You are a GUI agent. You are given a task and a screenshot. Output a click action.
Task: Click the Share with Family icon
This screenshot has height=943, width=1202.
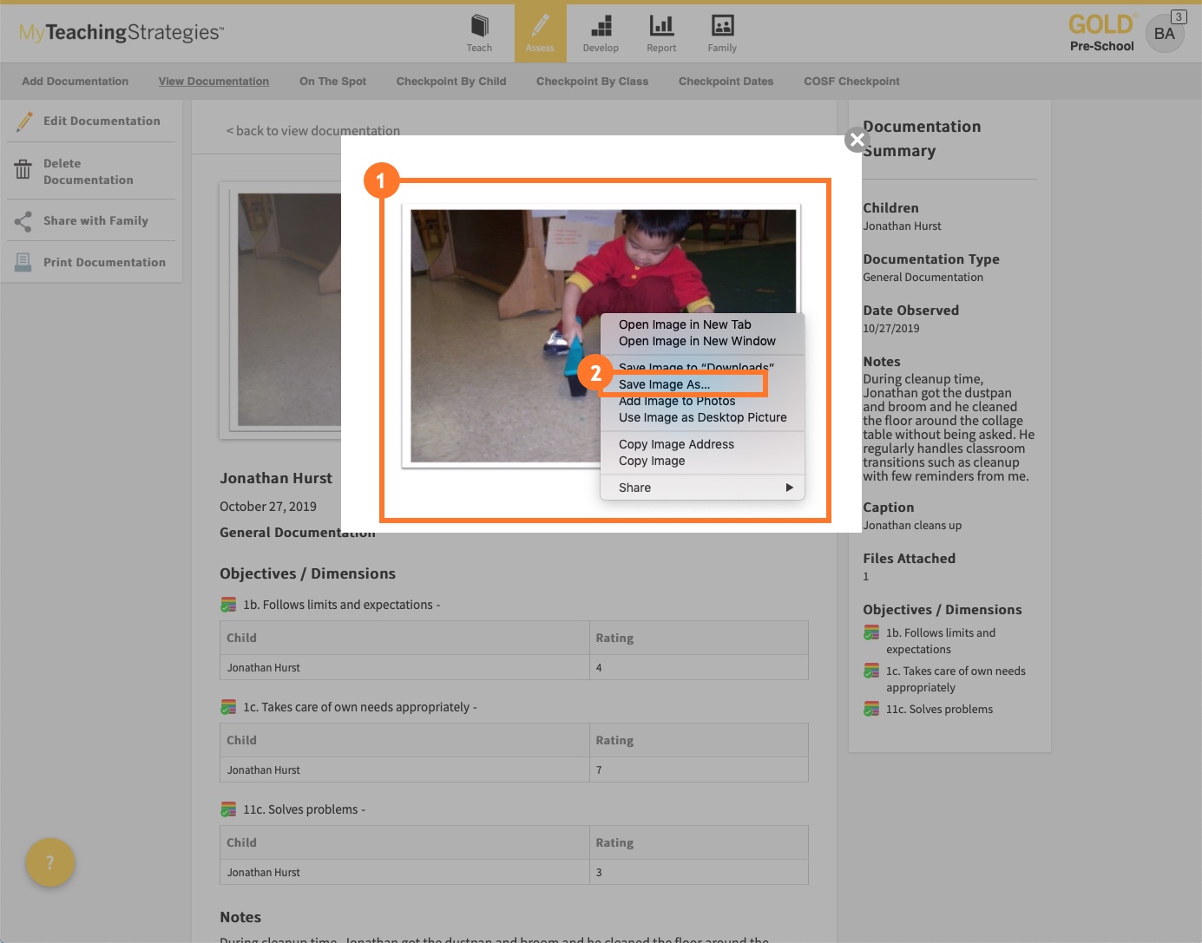tap(23, 220)
